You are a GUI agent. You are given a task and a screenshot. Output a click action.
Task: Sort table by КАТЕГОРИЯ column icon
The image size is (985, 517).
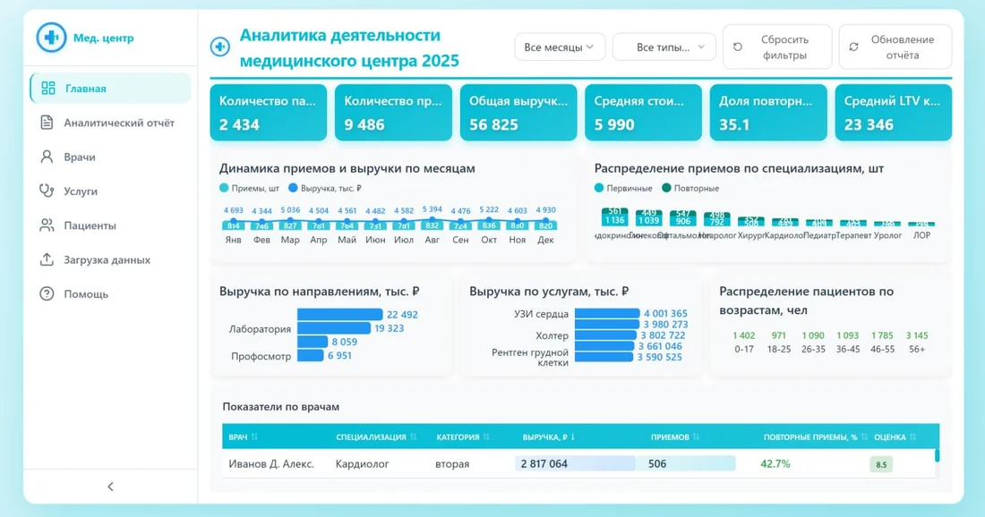[x=486, y=436]
